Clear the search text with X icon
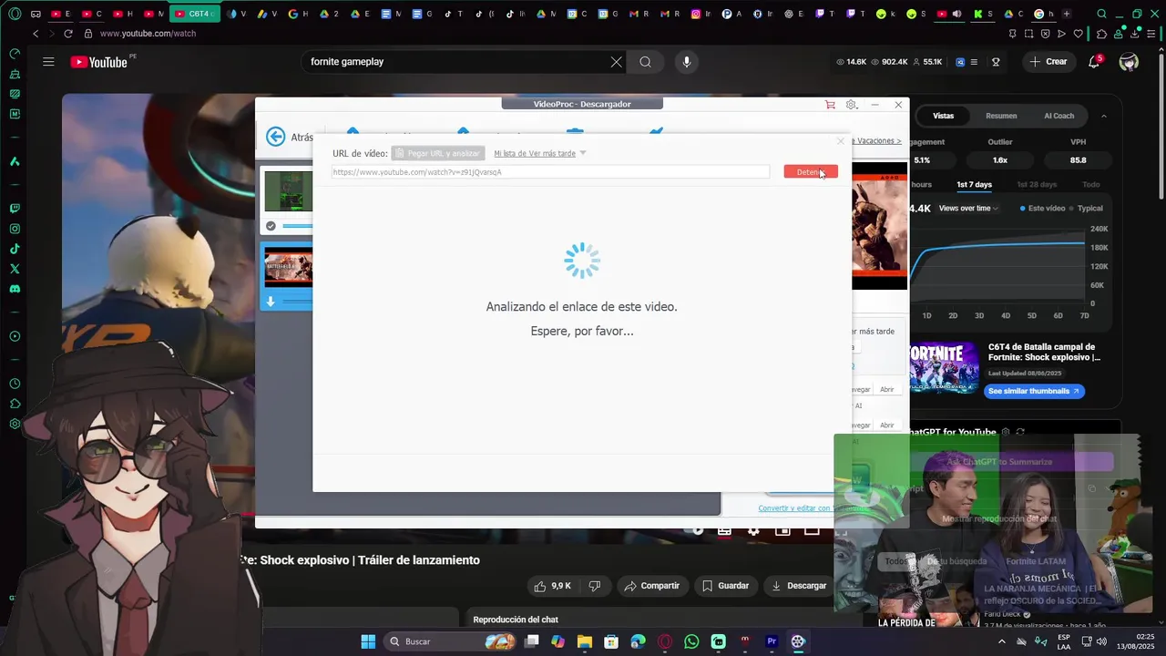Screen dimensions: 1166x656 coord(617,62)
